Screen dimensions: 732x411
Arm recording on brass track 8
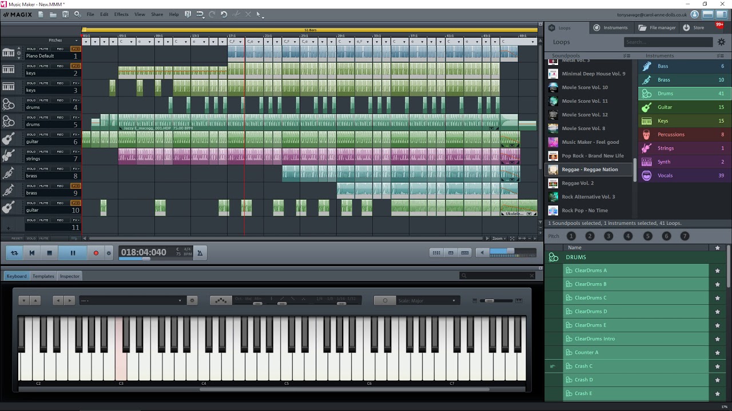[59, 169]
